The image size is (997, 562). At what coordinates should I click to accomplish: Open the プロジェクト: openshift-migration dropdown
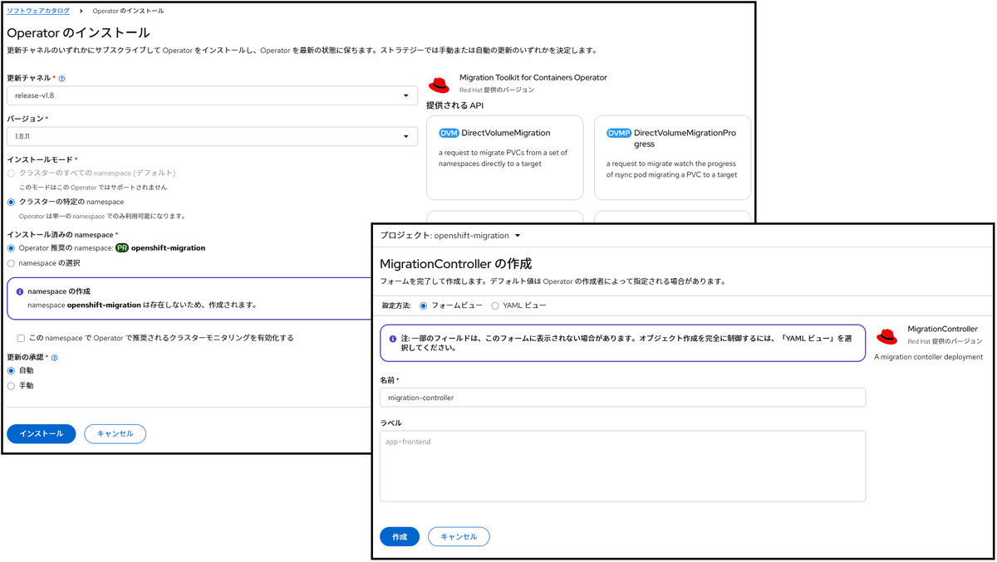point(449,236)
